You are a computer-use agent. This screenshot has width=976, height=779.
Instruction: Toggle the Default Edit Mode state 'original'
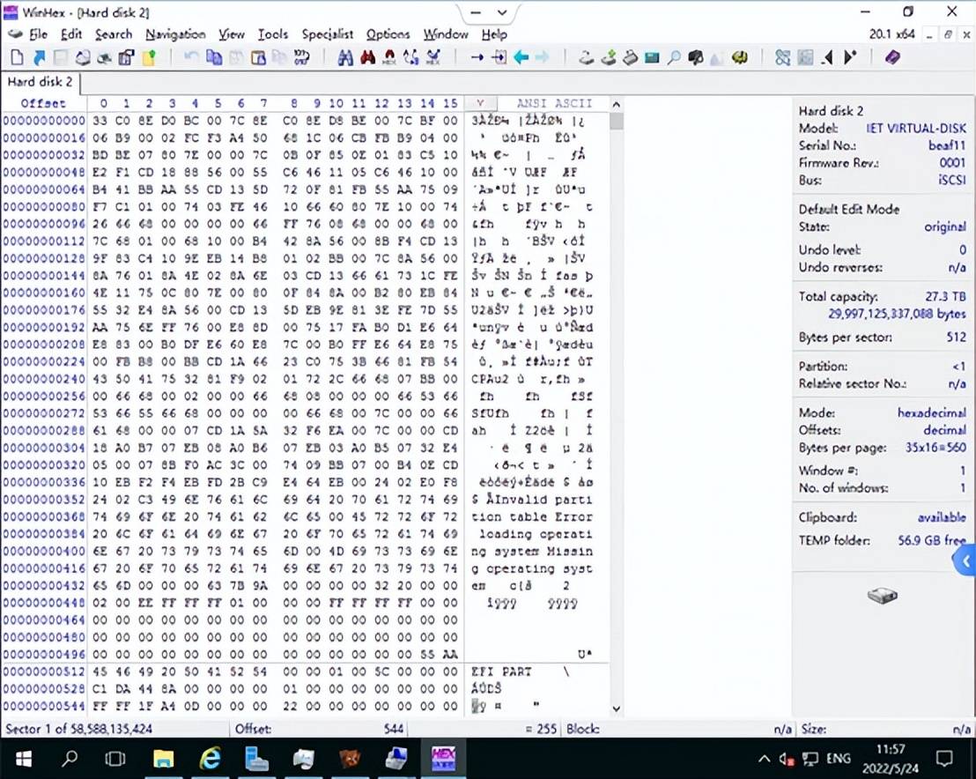(x=944, y=226)
